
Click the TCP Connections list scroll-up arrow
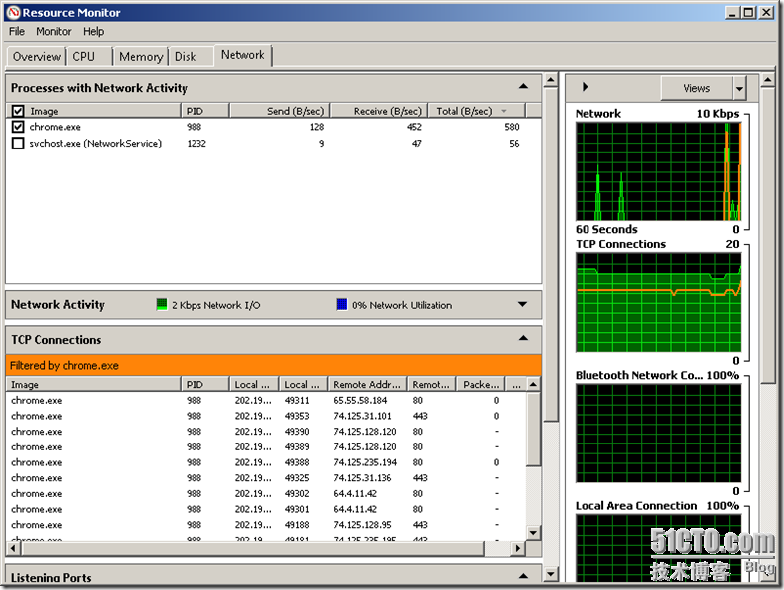coord(533,384)
